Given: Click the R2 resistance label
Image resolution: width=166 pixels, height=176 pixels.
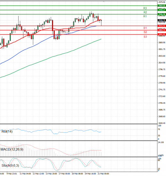Looking at the screenshot, I should [x=145, y=12].
